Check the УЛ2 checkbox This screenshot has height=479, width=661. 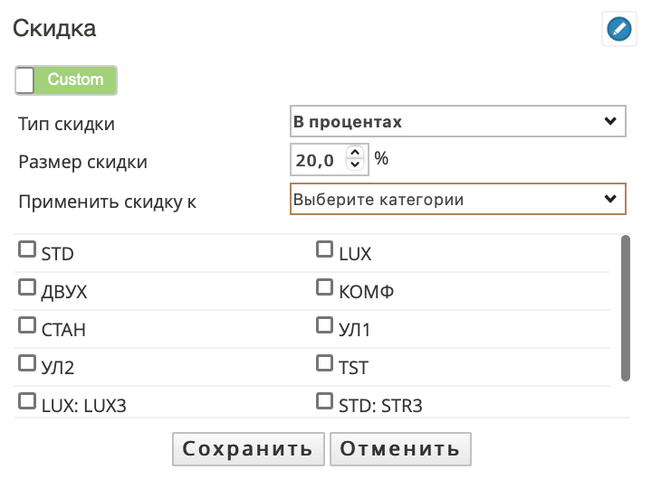click(x=27, y=362)
